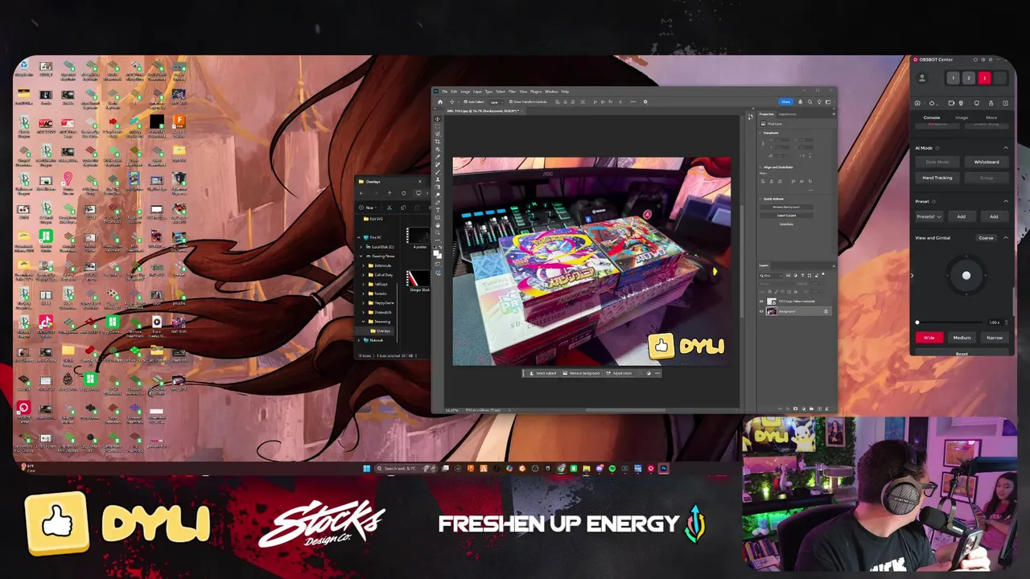The image size is (1030, 579).
Task: Select the Zoom tool in Photoshop toolbar
Action: point(438,232)
